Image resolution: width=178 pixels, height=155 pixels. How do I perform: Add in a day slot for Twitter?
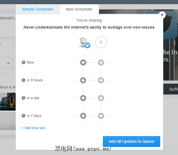tap(83, 98)
